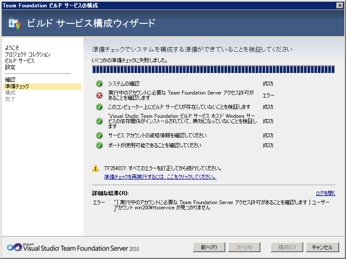Click the green check beside サービス アカウントの資格情報
Screen dimensions: 346x259
pos(99,136)
